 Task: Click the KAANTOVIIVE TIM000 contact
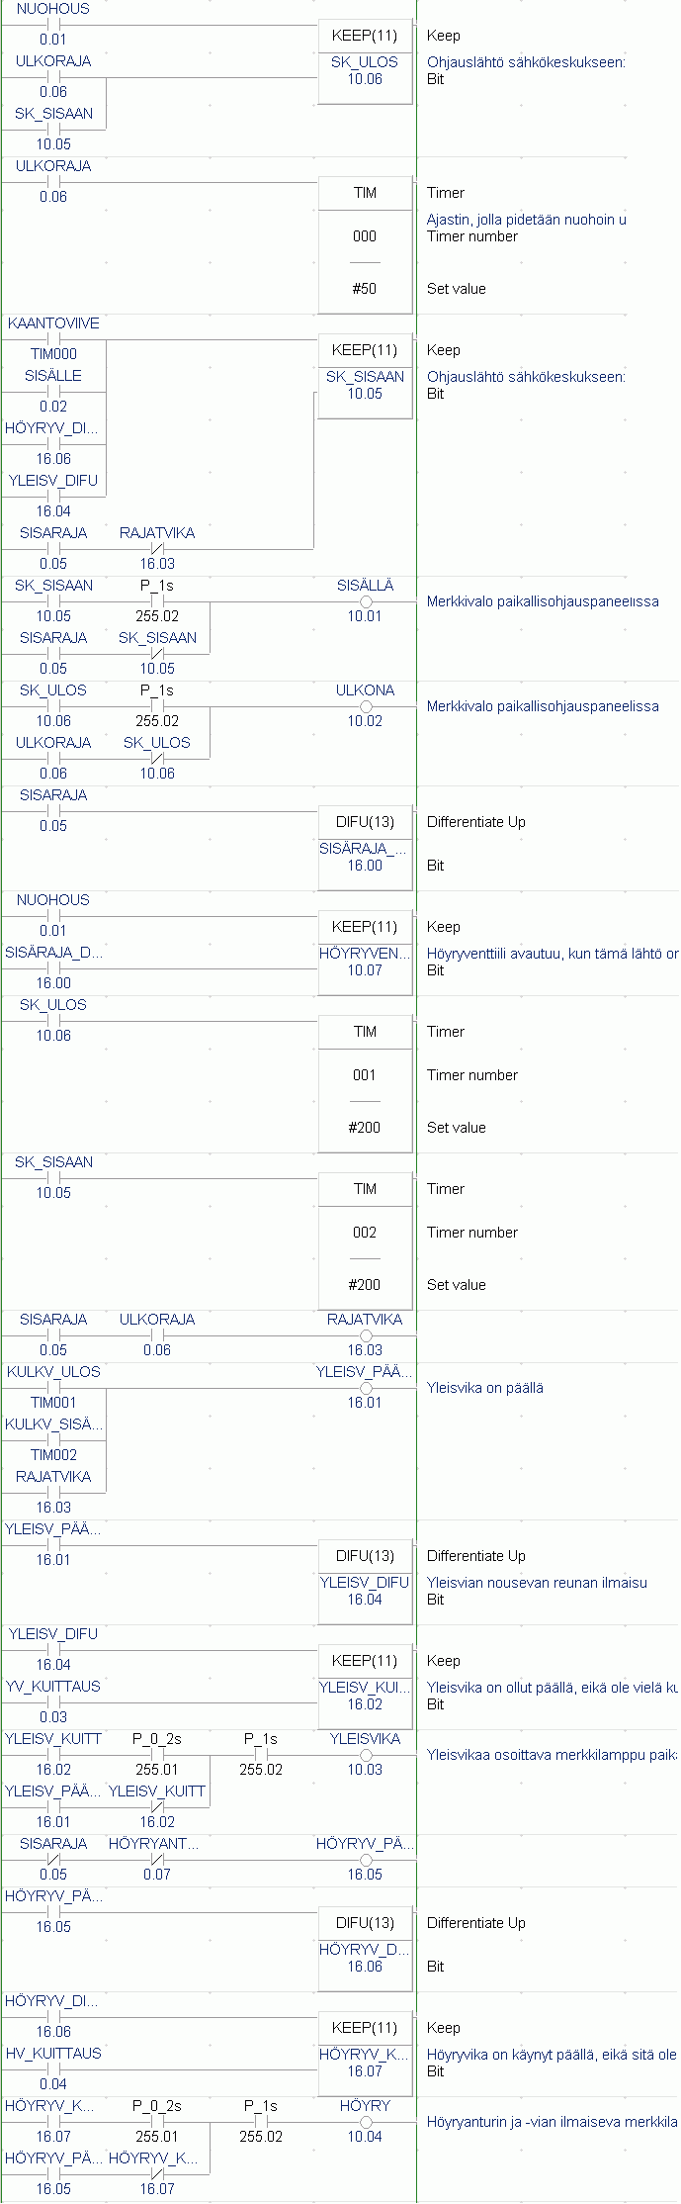coord(53,340)
